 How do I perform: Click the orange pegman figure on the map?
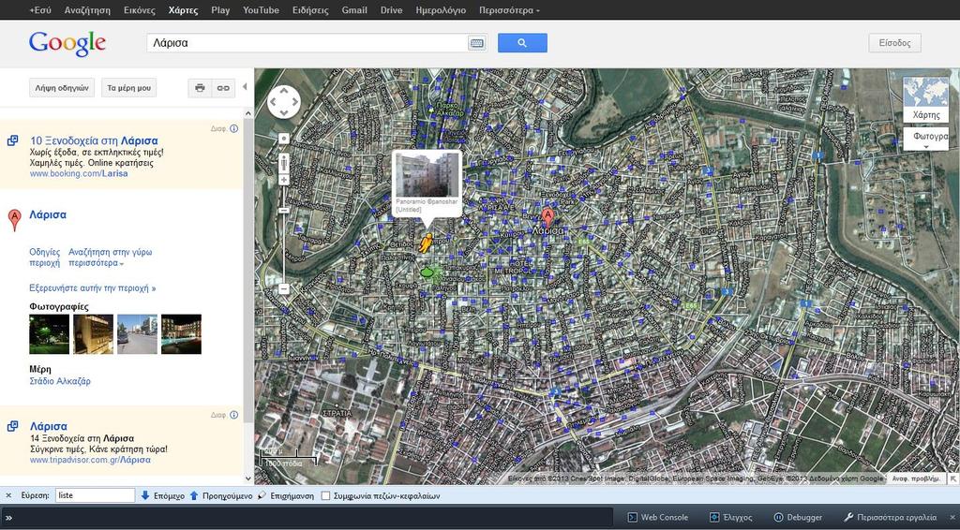pyautogui.click(x=427, y=243)
